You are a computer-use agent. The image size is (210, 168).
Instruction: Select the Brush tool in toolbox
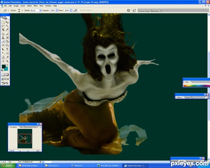[7, 34]
